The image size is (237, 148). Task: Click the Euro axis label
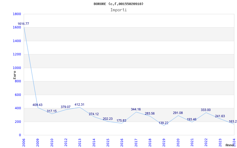(15, 75)
